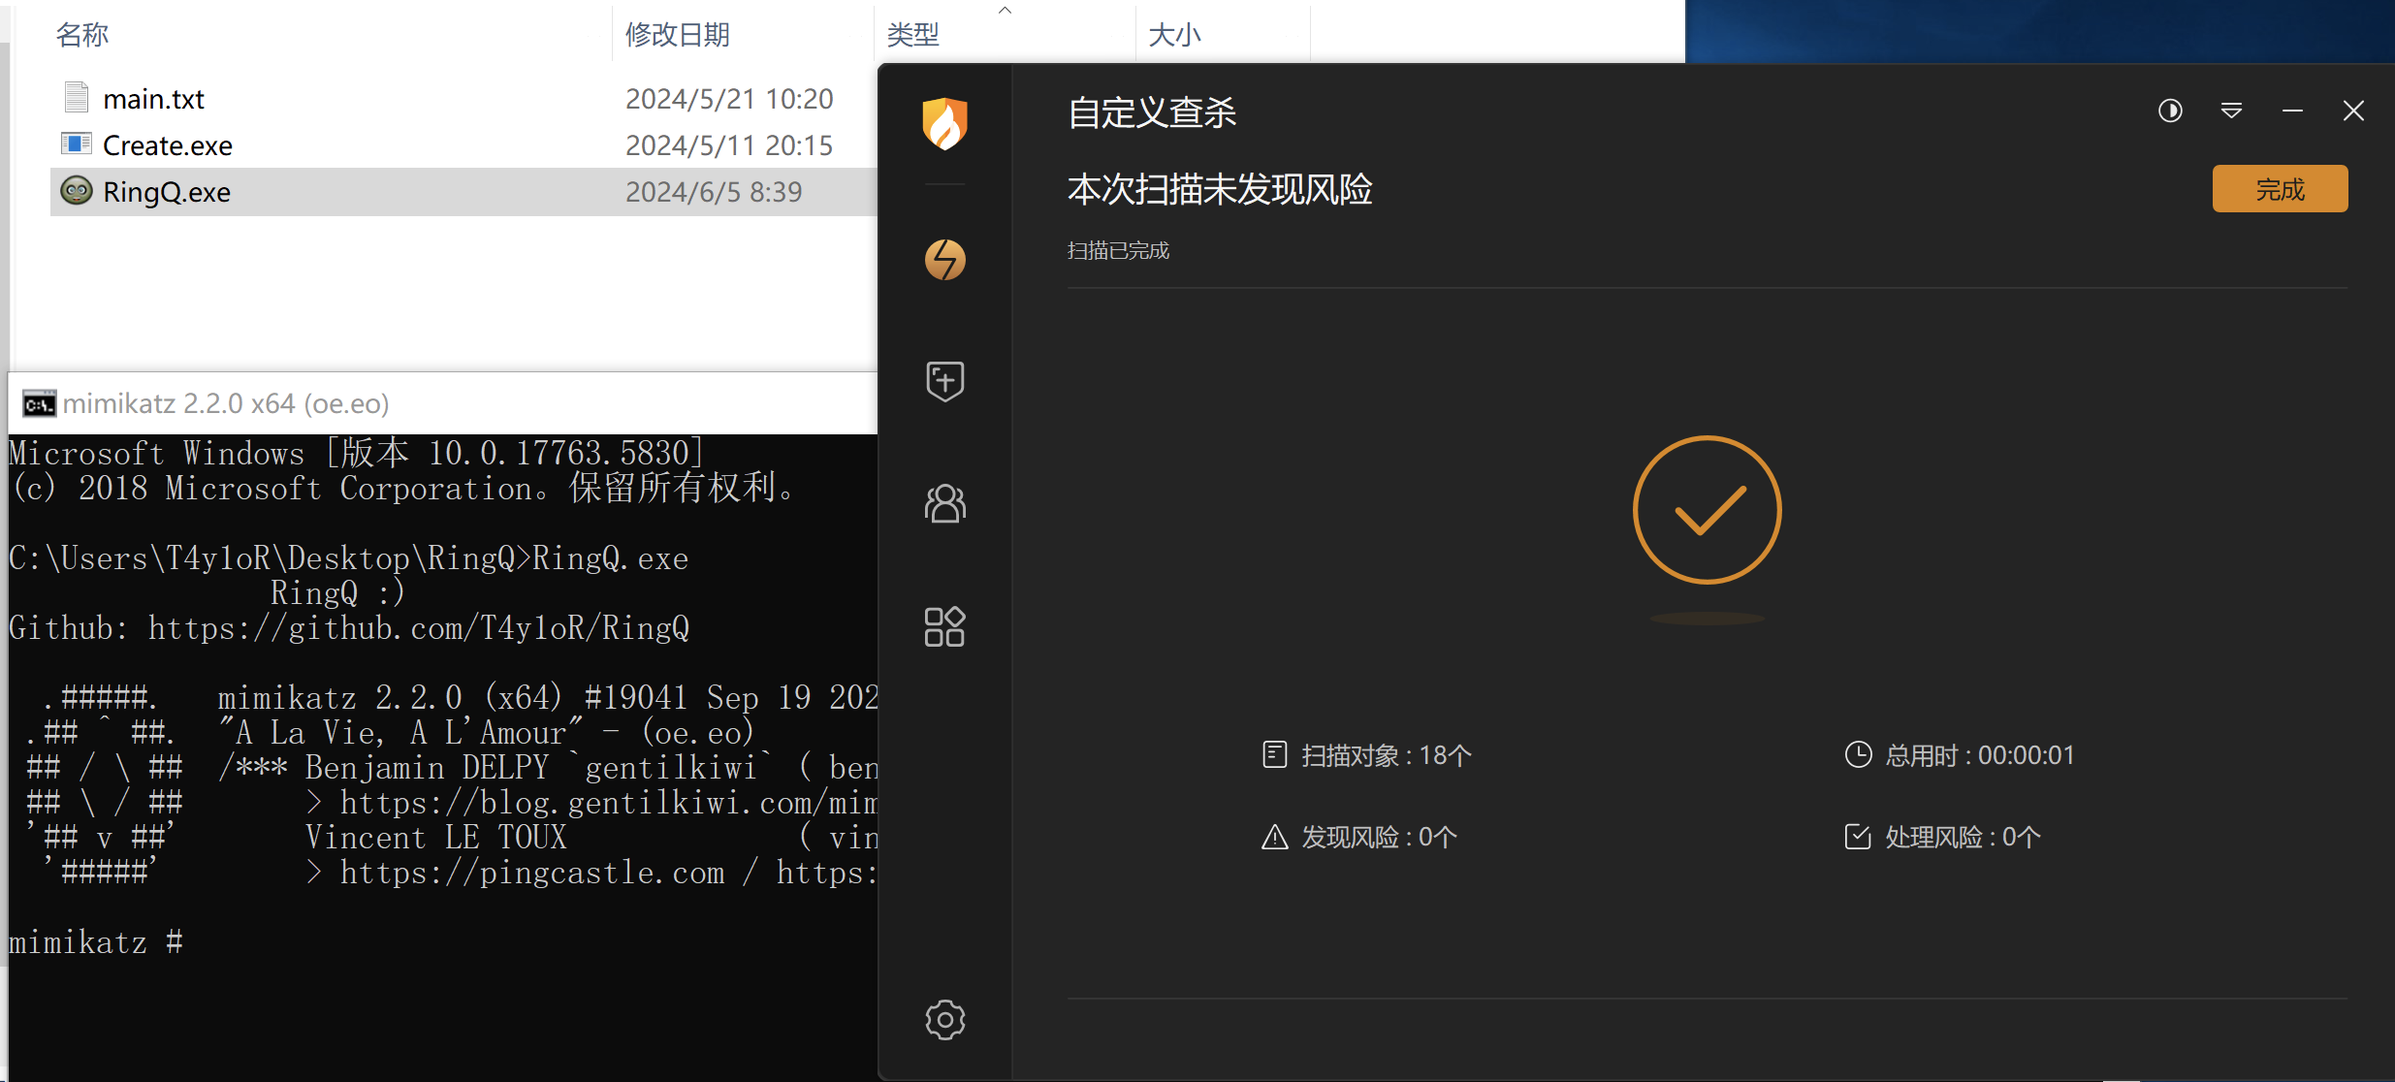Toggle the dark/light theme icon
Viewport: 2395px width, 1082px height.
[x=2170, y=111]
